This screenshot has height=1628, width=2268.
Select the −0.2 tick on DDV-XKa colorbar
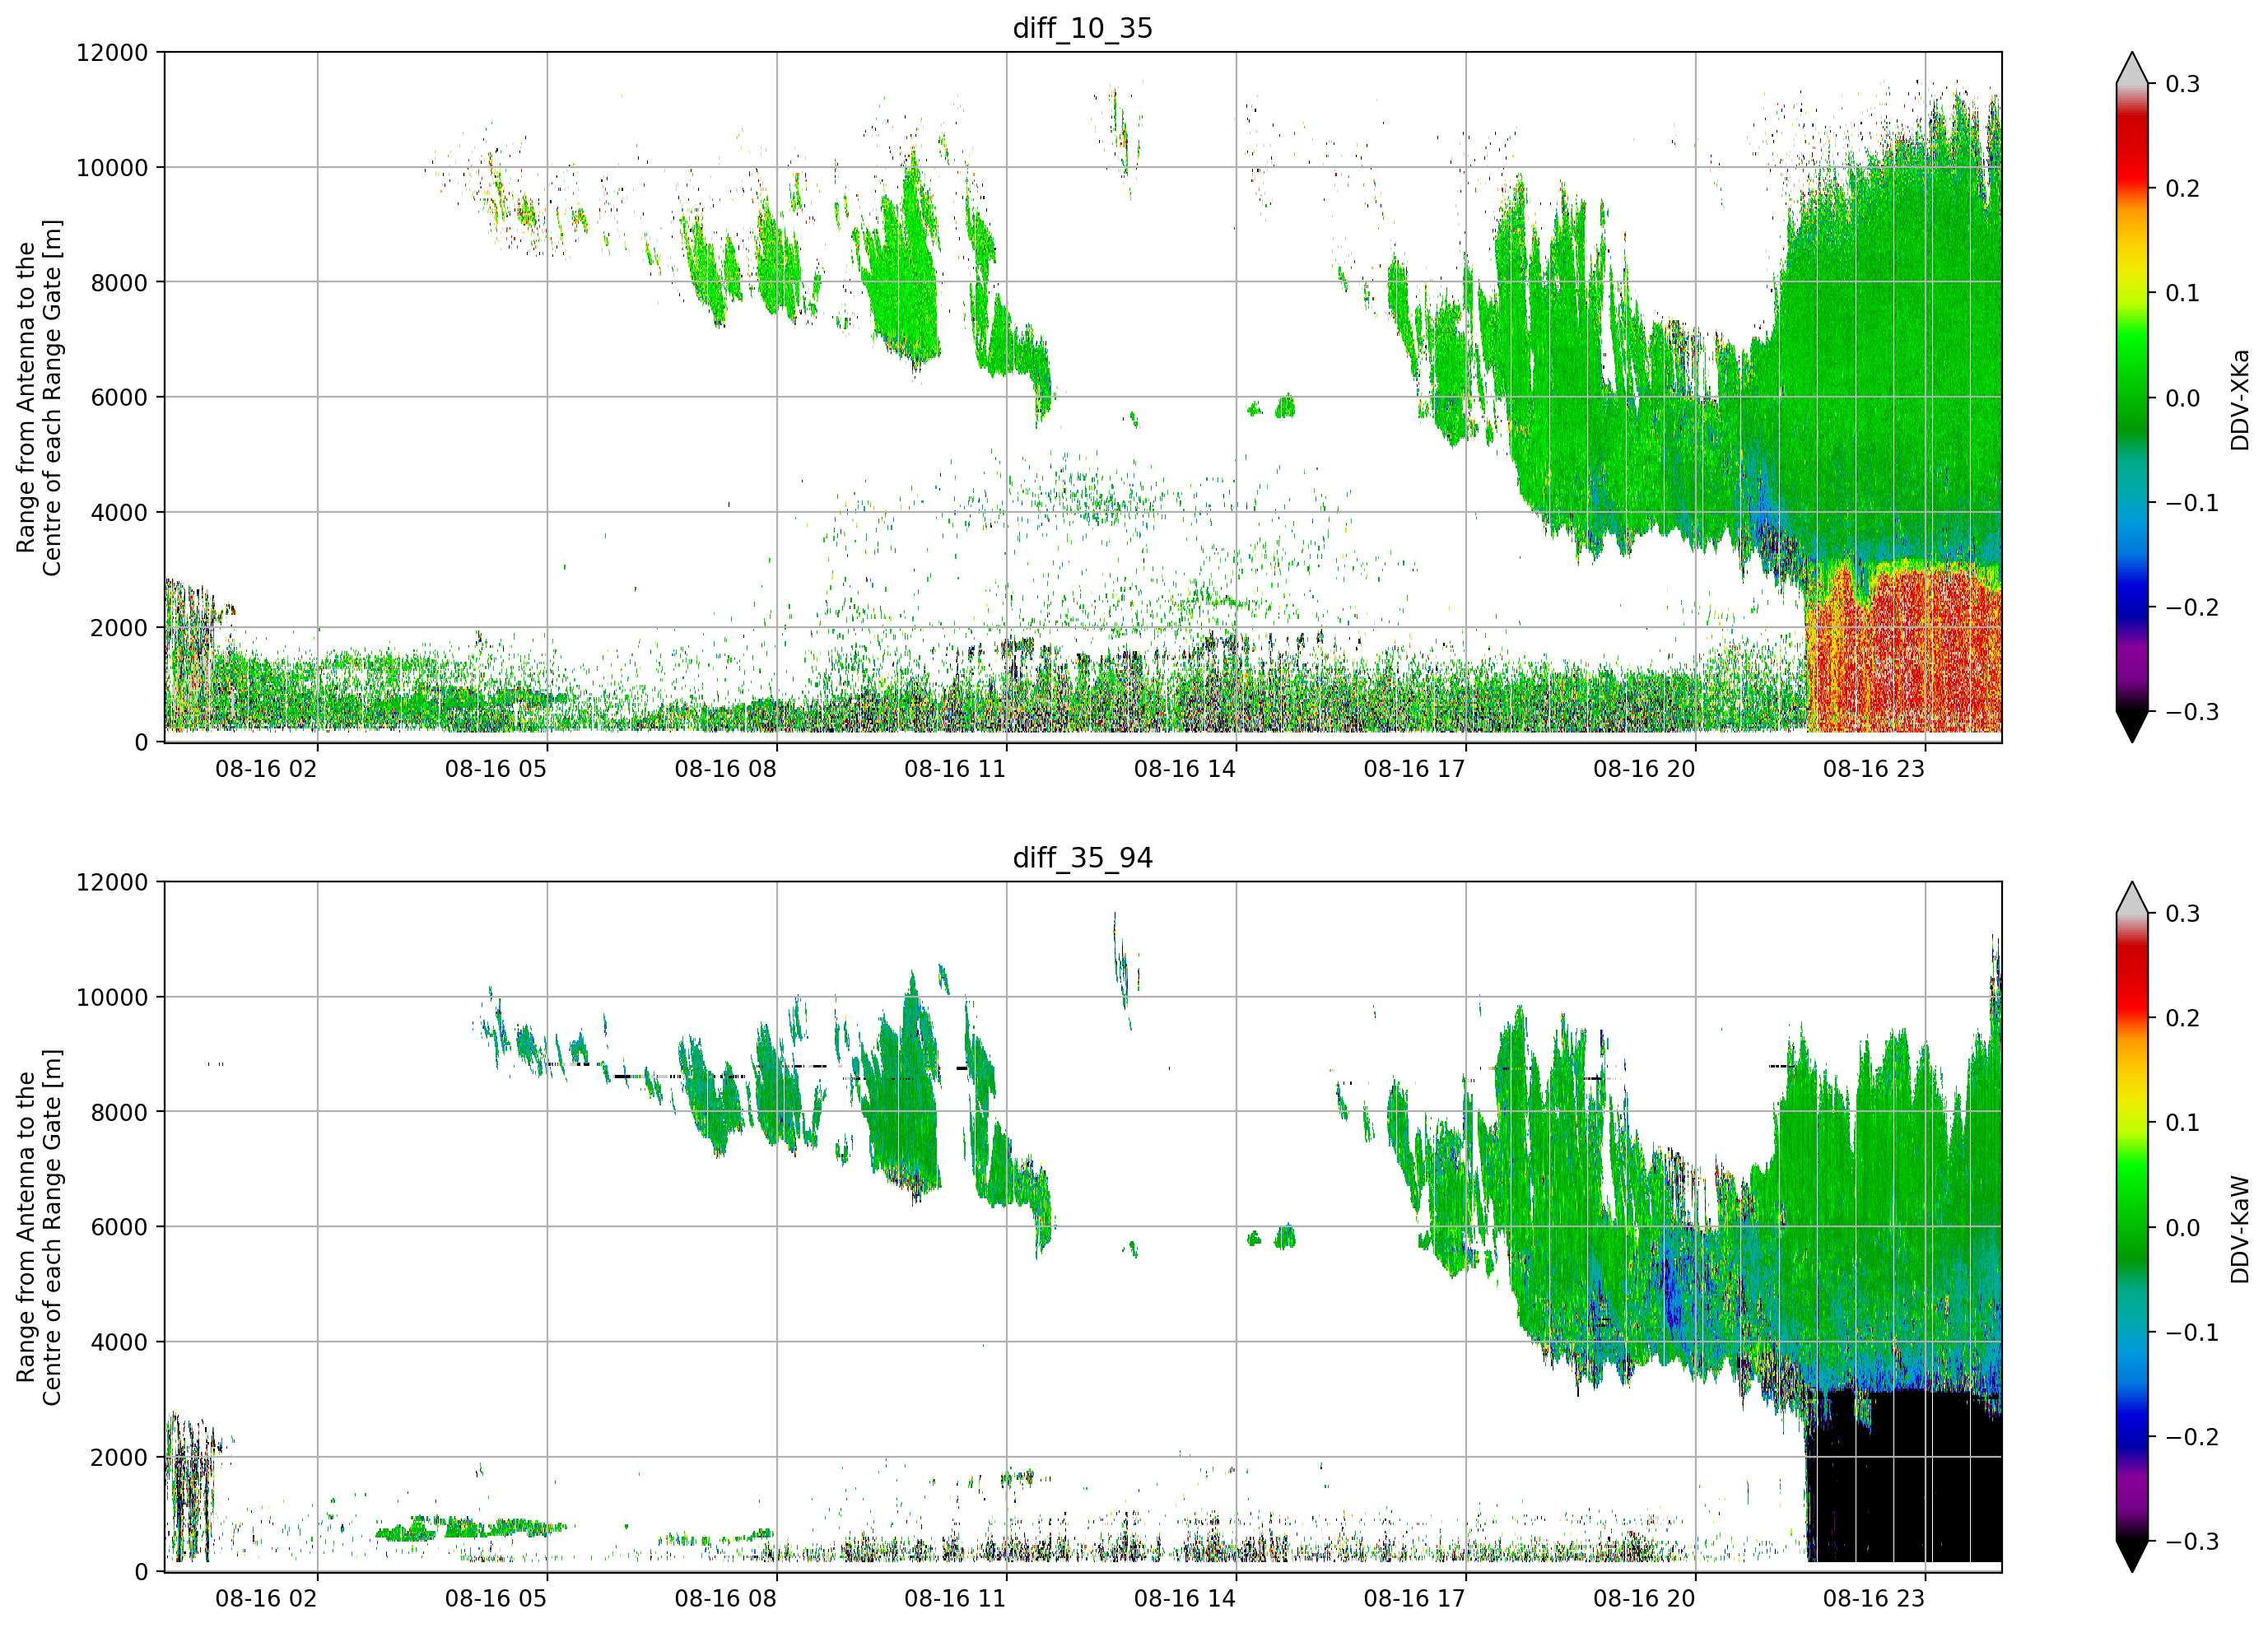[x=2193, y=608]
